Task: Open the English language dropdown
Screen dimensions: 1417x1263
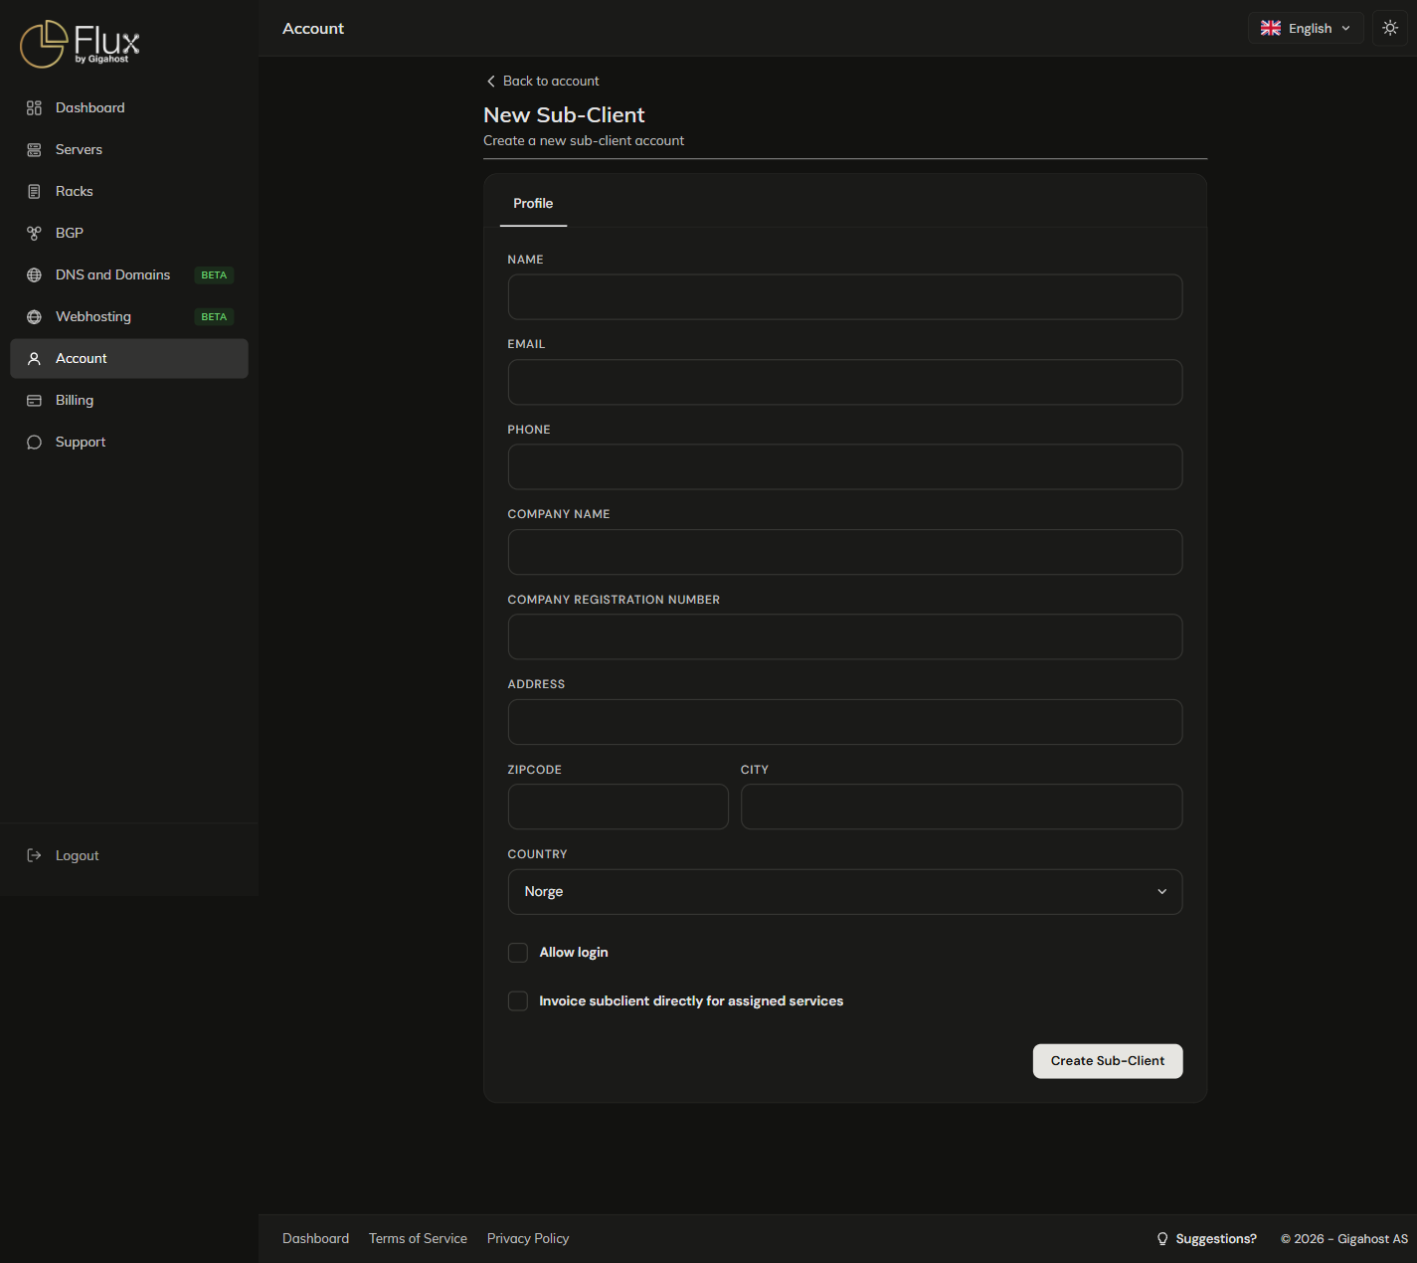Action: click(1306, 28)
